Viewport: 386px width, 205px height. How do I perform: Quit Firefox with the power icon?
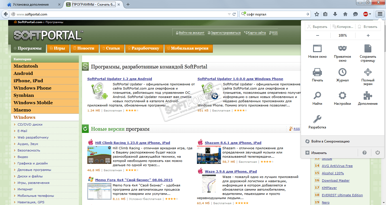click(x=378, y=153)
